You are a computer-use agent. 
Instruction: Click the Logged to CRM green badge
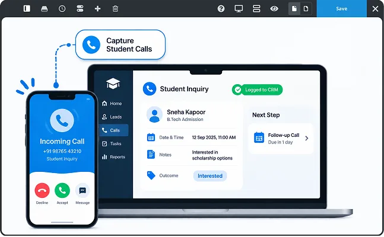pos(257,89)
